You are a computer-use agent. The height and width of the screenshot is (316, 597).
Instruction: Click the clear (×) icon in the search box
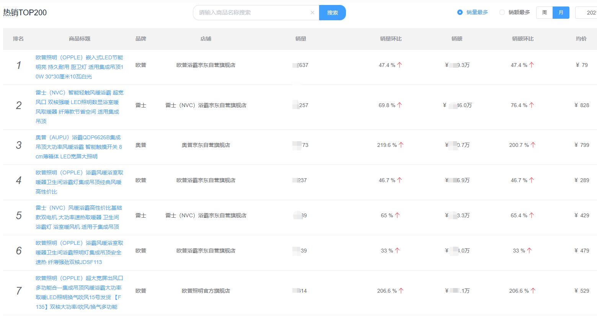[313, 12]
